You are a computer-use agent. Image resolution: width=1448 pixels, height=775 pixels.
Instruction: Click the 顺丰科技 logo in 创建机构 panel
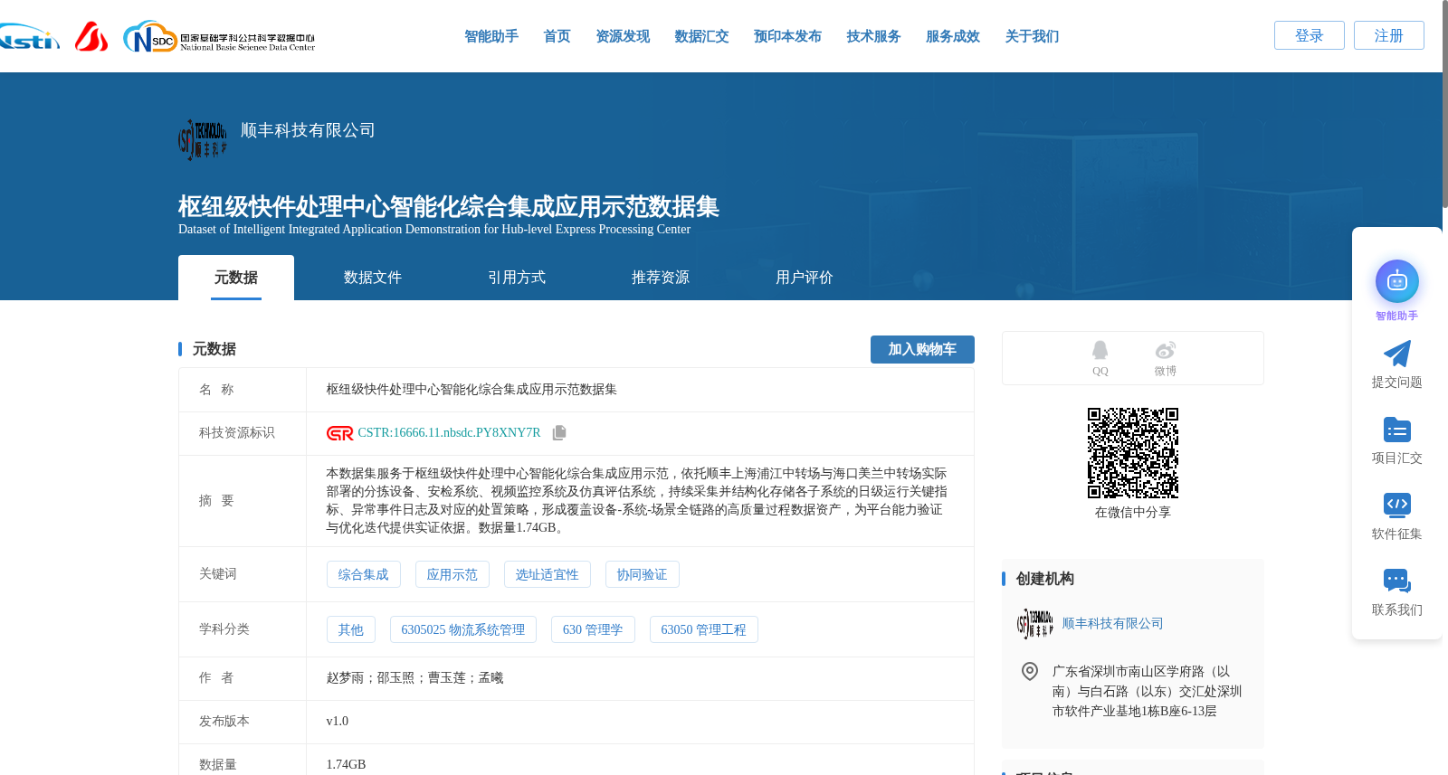[x=1035, y=624]
